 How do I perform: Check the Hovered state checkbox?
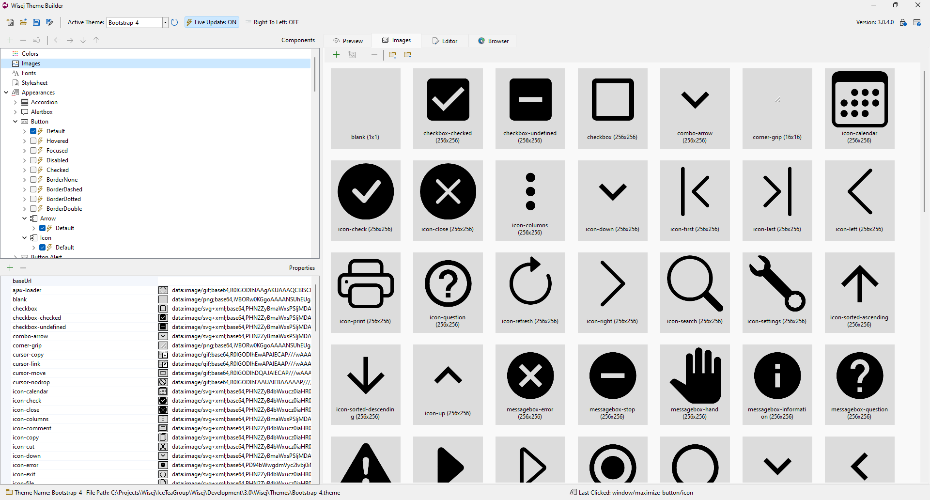(x=33, y=141)
